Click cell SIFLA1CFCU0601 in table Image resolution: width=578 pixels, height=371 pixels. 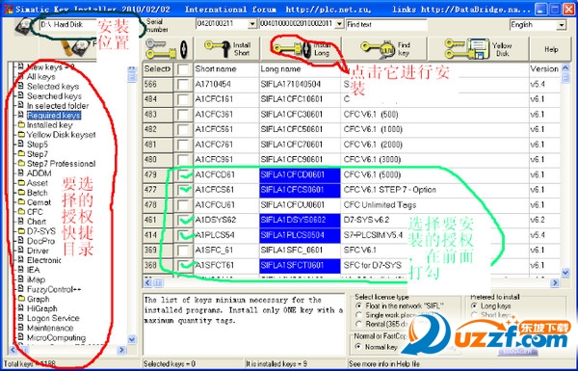click(x=300, y=205)
